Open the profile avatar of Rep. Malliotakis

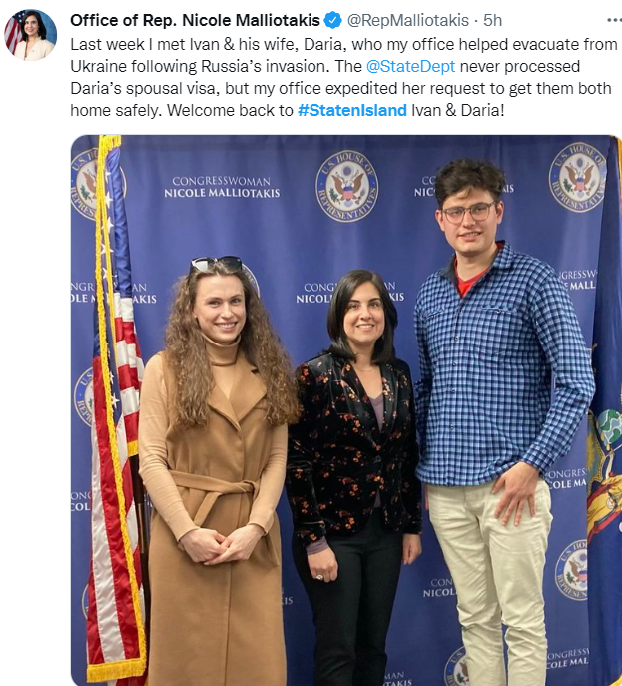click(x=30, y=35)
